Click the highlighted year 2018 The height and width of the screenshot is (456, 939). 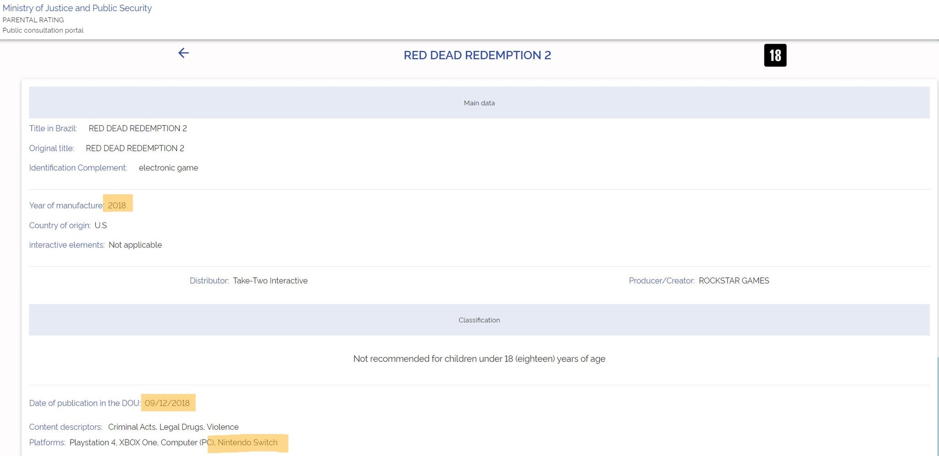coord(117,205)
